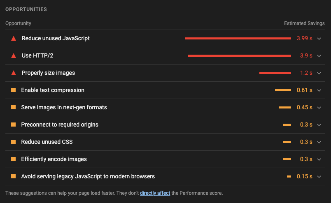Screen dimensions: 331x203
Task: Expand Use HTTP/2 details chevron
Action: [319, 56]
